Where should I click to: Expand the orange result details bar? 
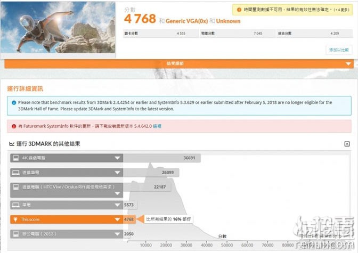click(179, 63)
